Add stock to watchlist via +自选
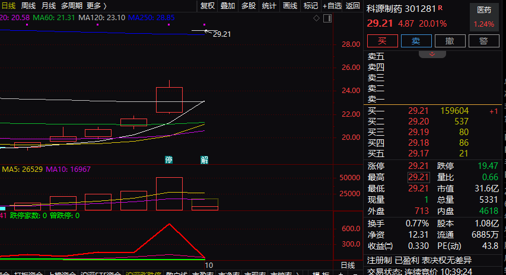Viewport: 506px width, 275px height. 332,6
